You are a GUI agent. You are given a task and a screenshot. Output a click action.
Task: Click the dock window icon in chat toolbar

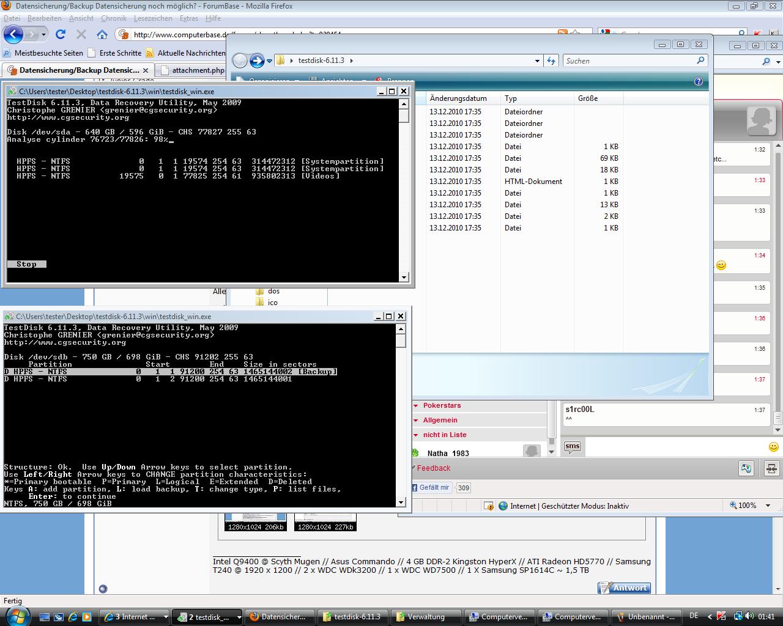[x=771, y=469]
